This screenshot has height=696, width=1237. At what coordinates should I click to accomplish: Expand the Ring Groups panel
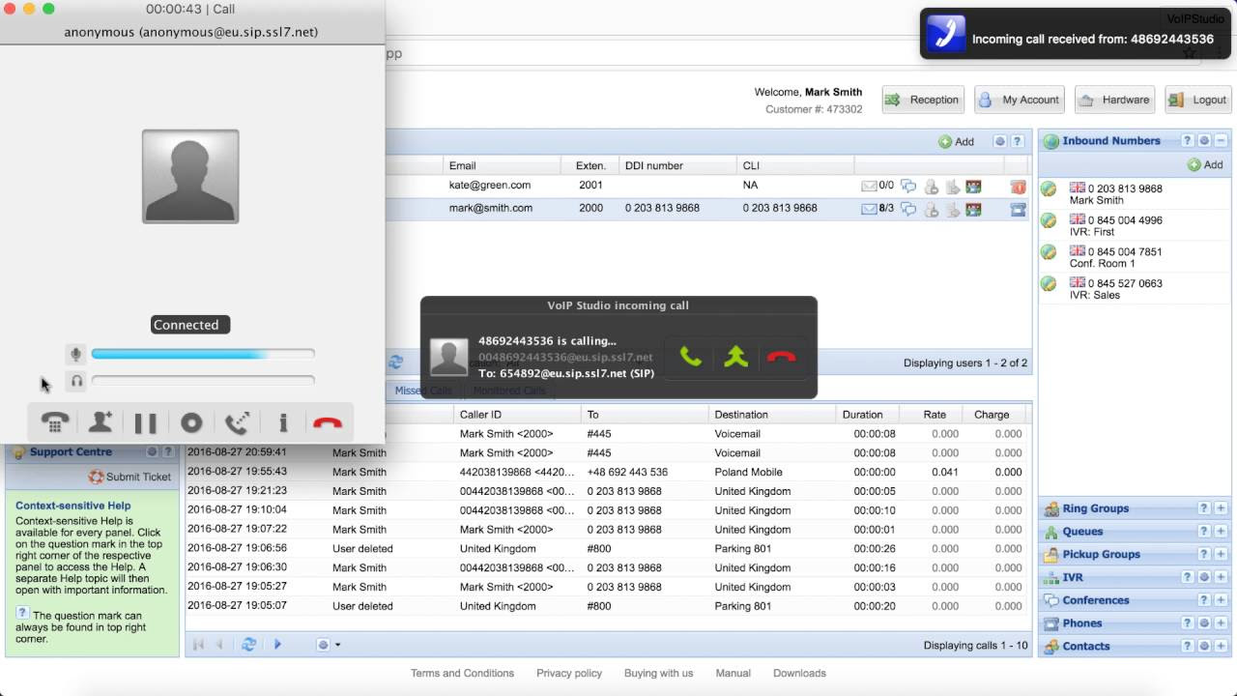pos(1221,508)
